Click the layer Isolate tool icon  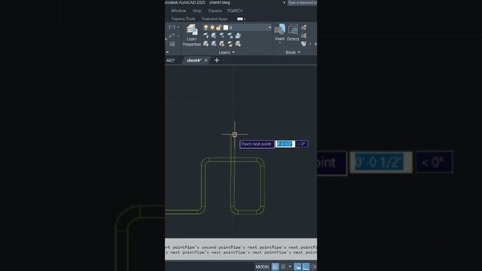point(214,36)
